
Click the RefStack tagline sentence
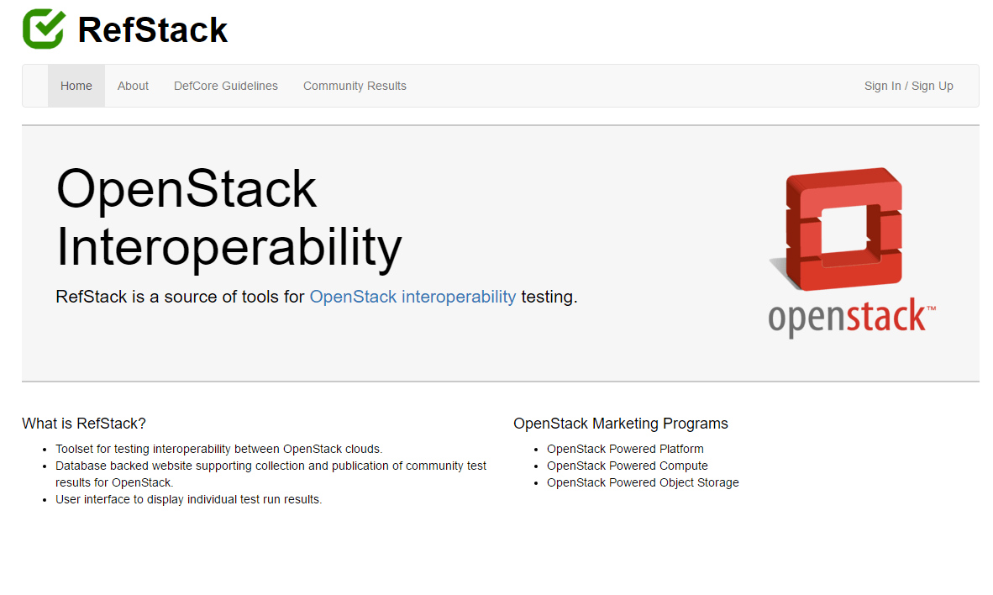316,297
